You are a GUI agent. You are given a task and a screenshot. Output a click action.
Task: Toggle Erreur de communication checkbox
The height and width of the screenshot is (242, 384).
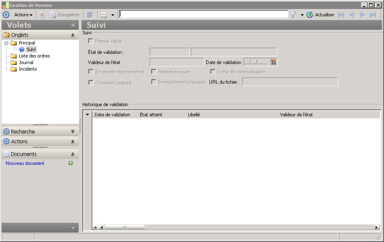pyautogui.click(x=213, y=71)
